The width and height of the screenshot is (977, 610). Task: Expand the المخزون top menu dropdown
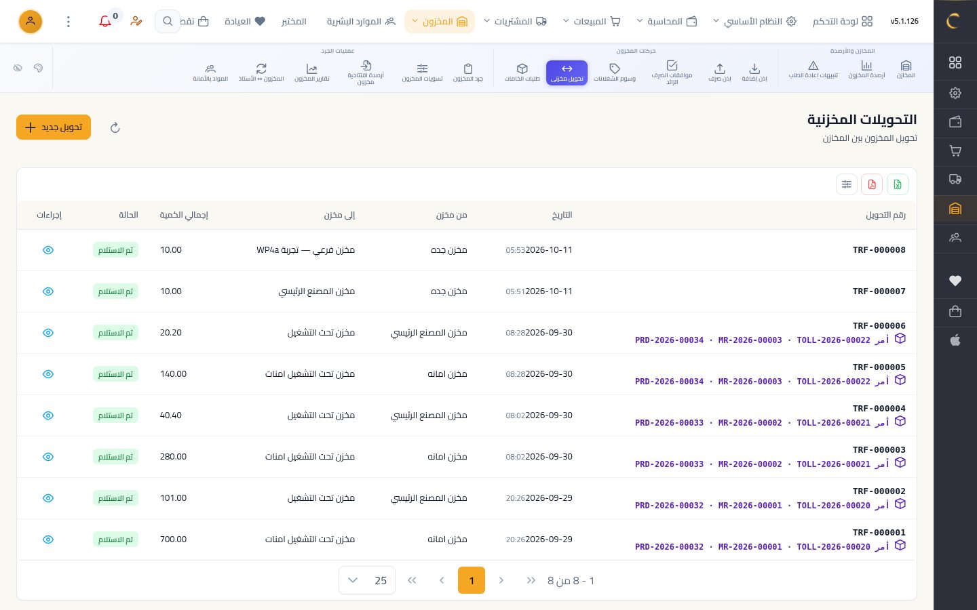click(440, 22)
